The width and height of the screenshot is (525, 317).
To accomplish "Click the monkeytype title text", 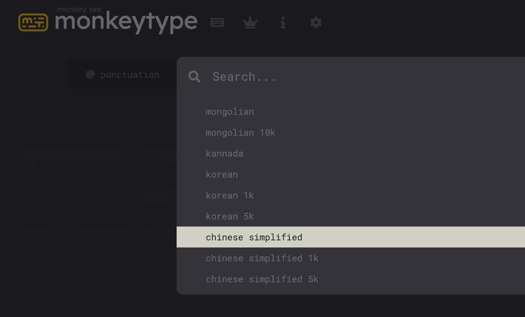I will [126, 22].
